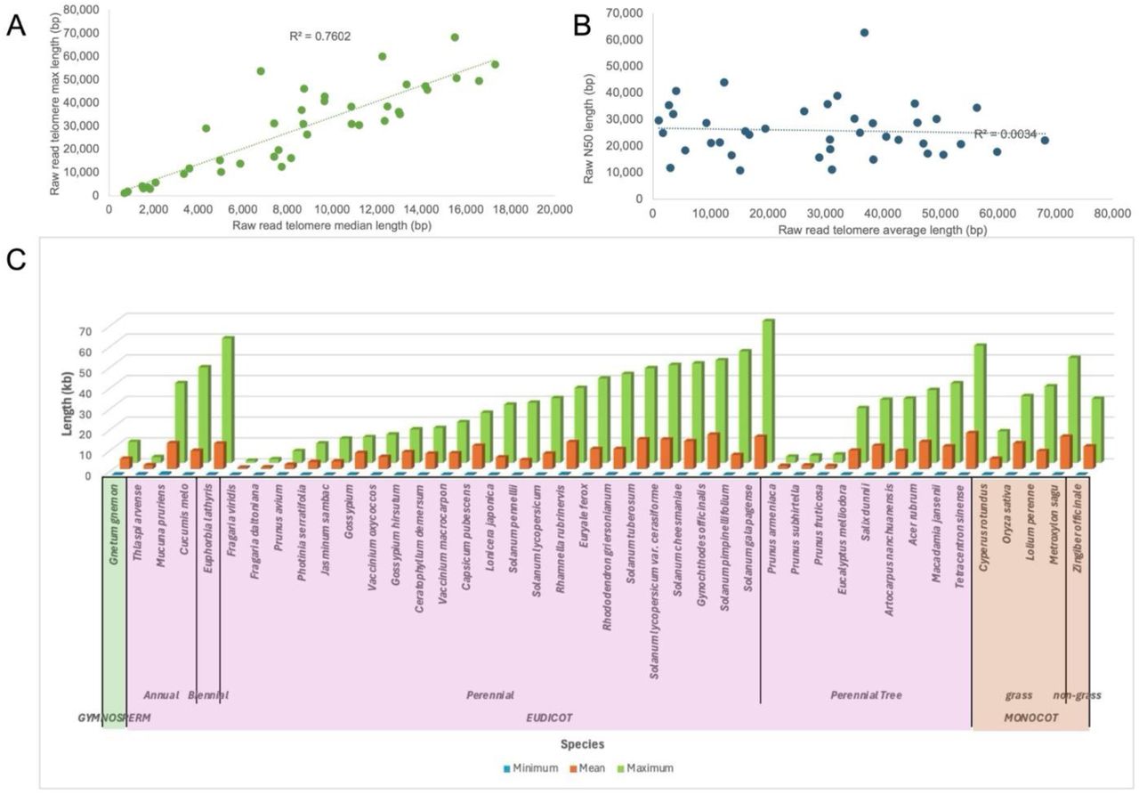This screenshot has width=1139, height=795.
Task: Click the 'MONOCOT' group label
Action: (1031, 717)
